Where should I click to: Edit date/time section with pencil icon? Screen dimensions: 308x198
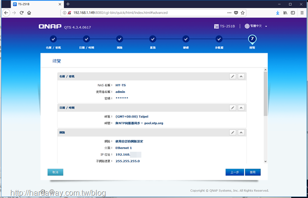pos(232,107)
